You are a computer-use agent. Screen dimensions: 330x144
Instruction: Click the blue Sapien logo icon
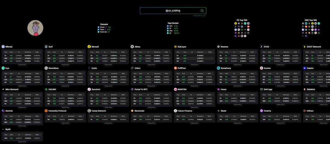pos(304,68)
